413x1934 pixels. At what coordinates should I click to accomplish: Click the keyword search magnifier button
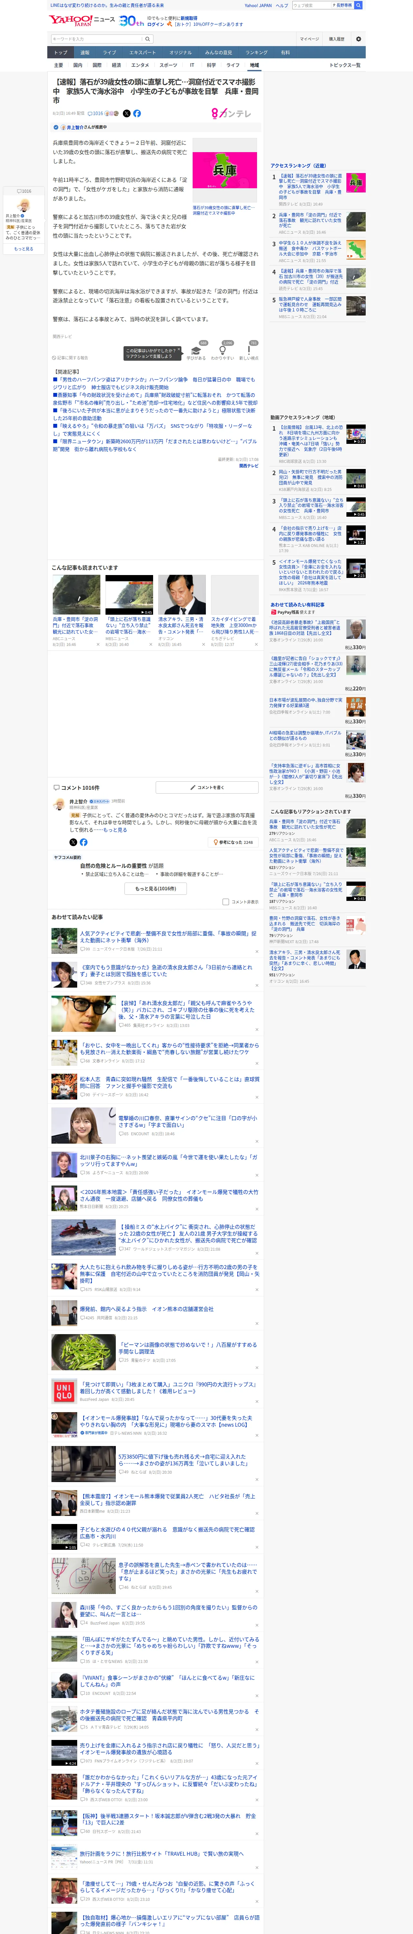(x=148, y=39)
